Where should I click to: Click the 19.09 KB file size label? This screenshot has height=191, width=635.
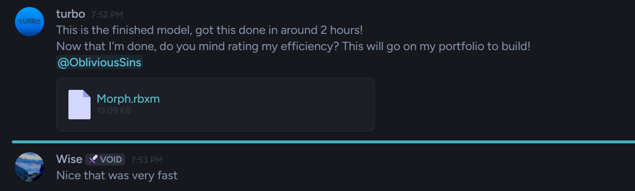pyautogui.click(x=114, y=110)
